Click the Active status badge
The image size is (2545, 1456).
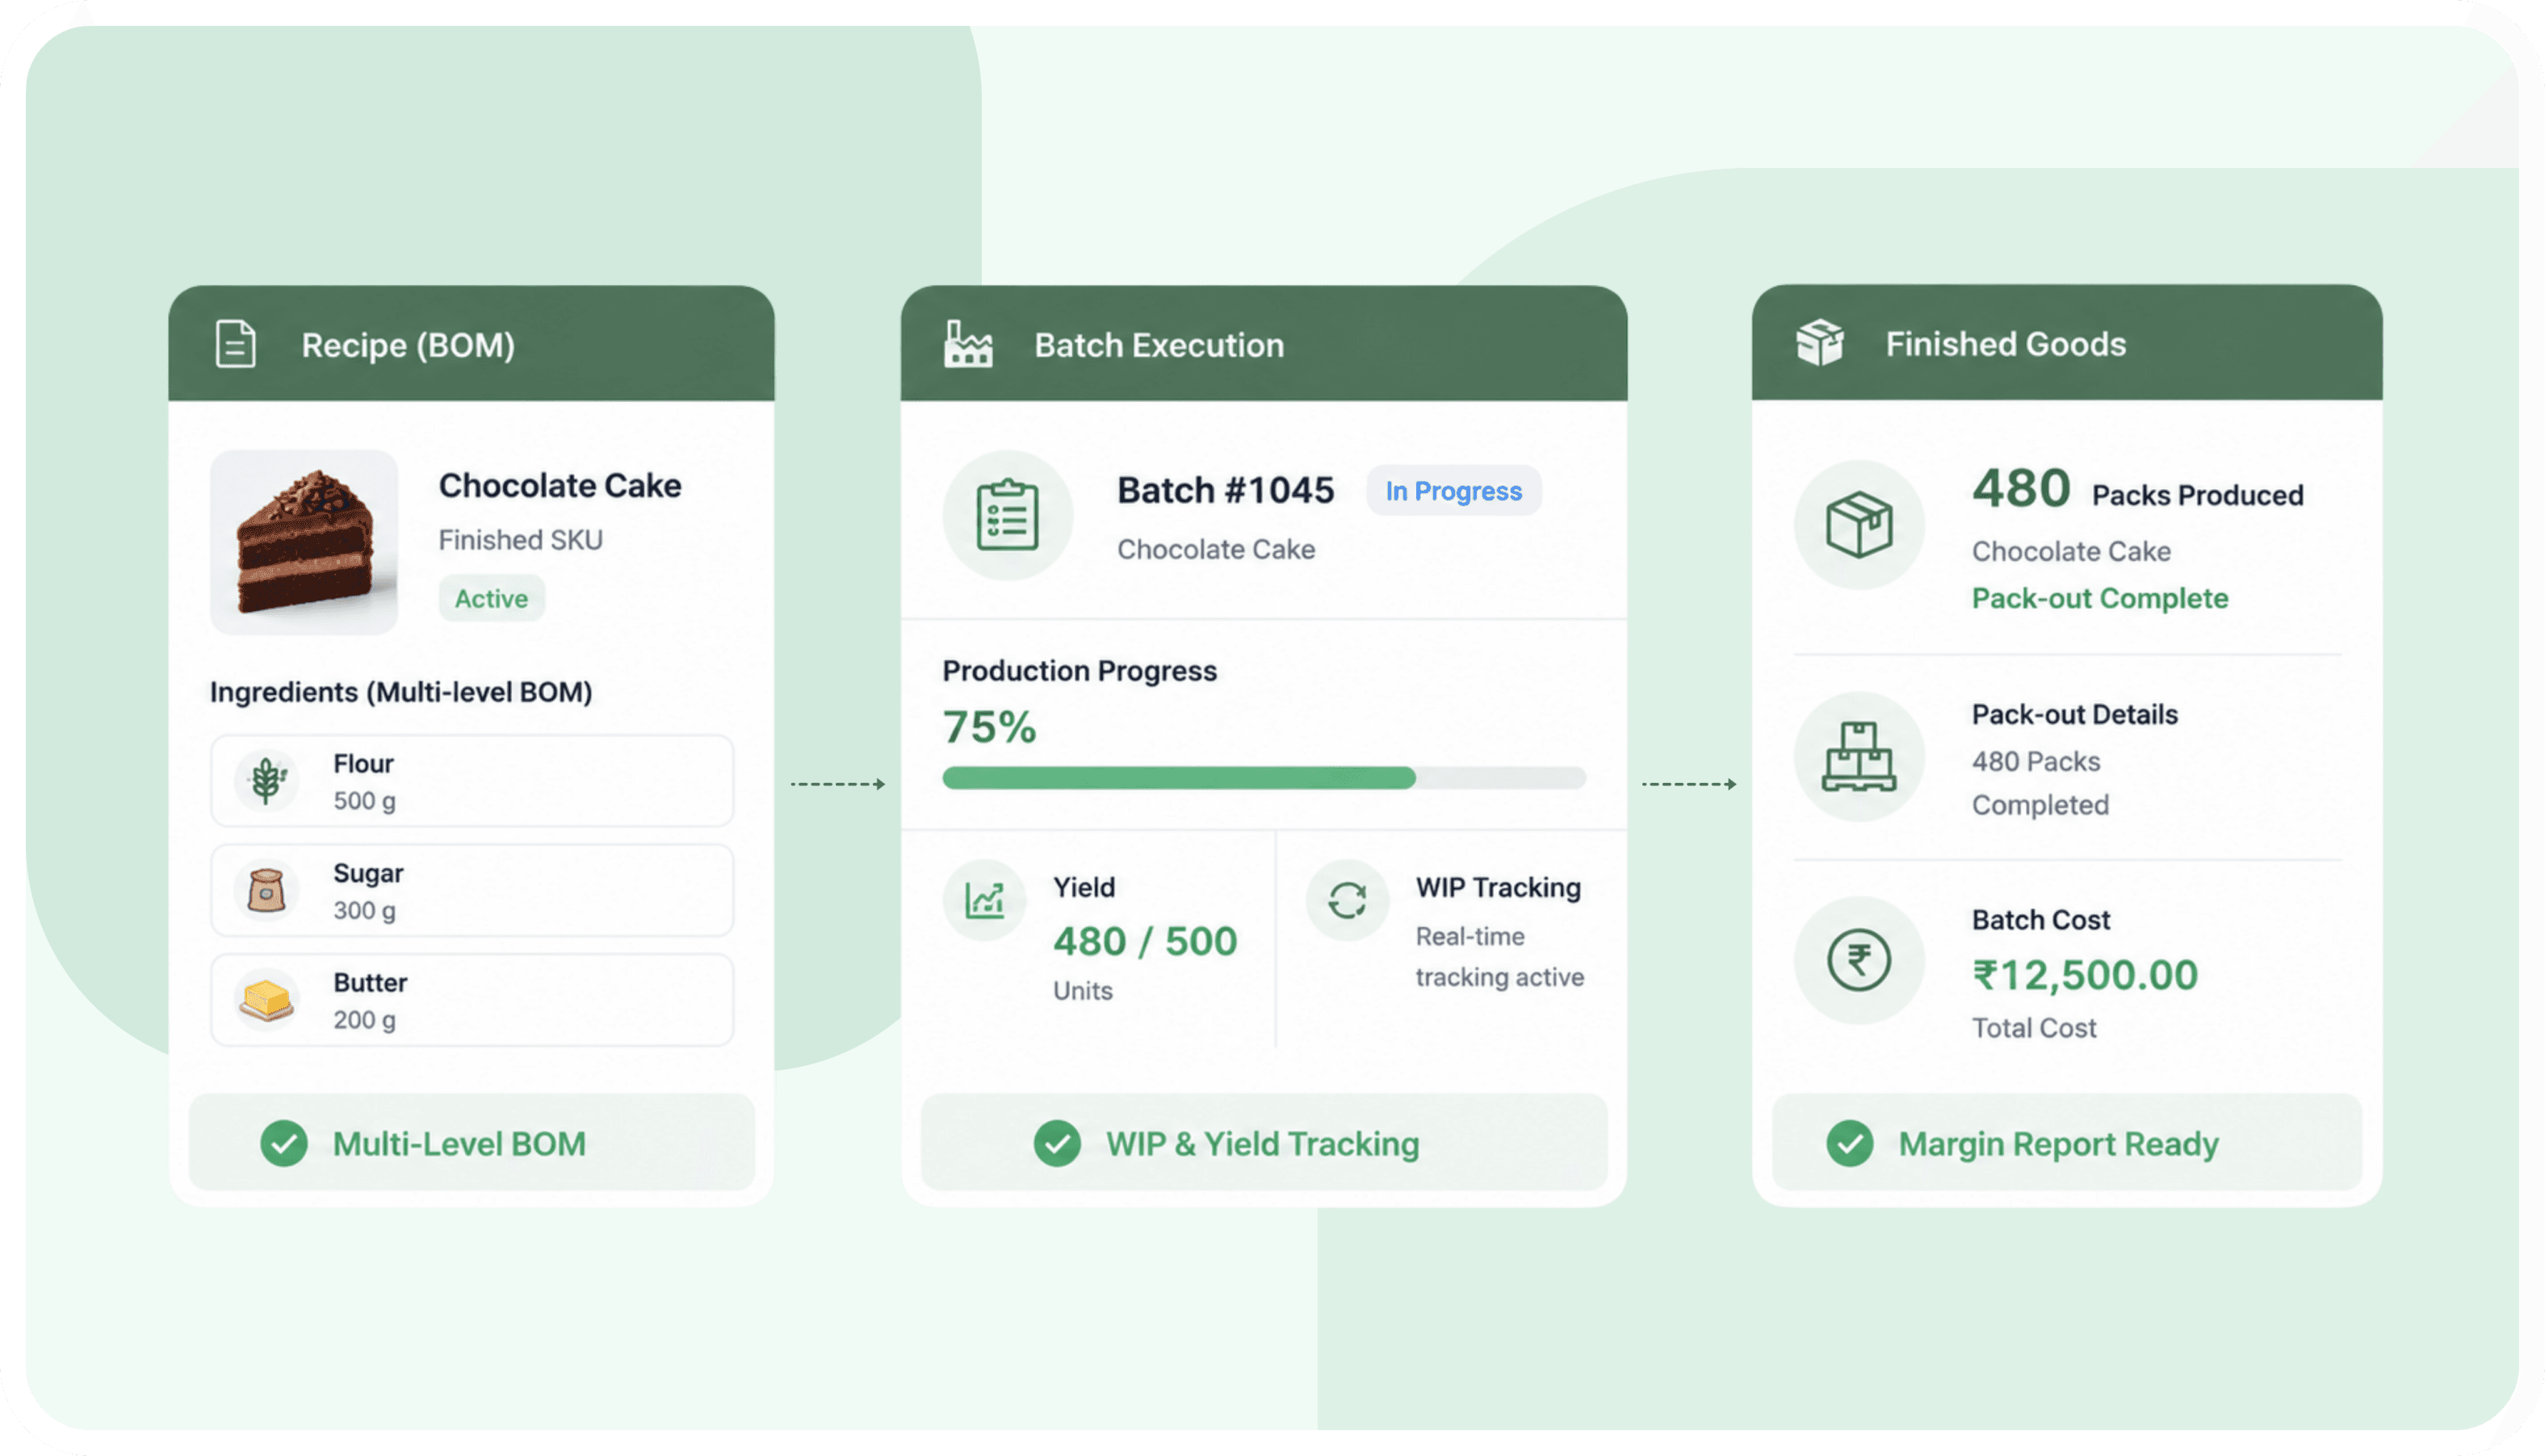(491, 598)
